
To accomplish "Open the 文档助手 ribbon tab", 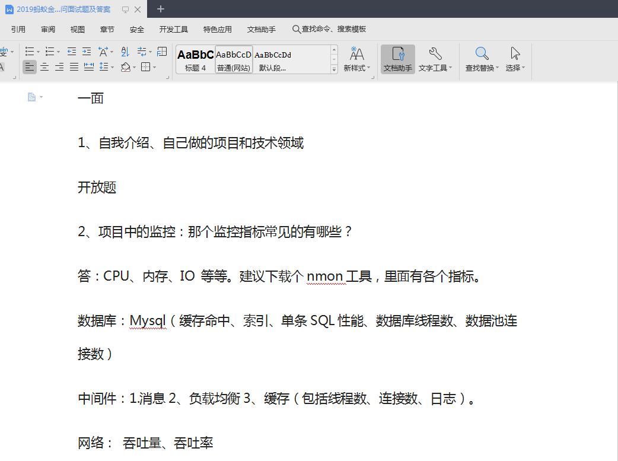I will (262, 30).
